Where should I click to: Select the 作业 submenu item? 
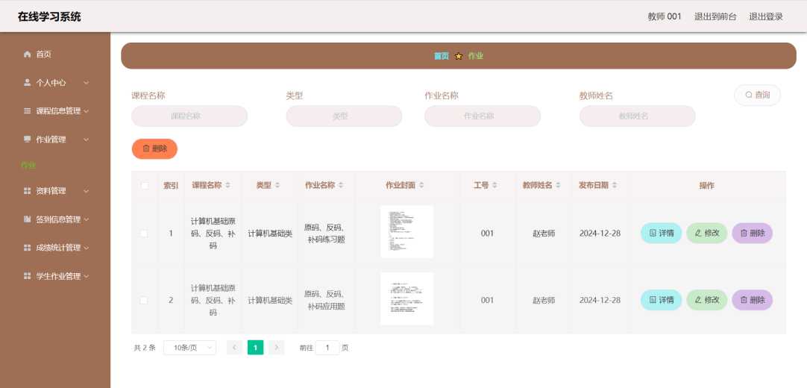pos(28,165)
